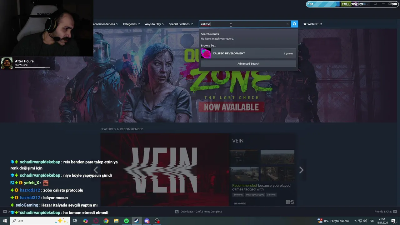Click the network icon in the tray
The height and width of the screenshot is (225, 400).
click(360, 221)
